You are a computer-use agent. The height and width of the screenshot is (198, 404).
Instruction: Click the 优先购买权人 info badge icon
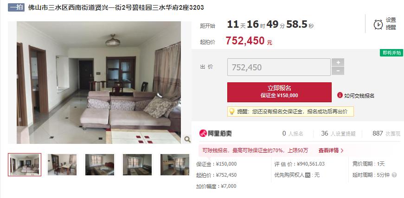[x=308, y=175]
